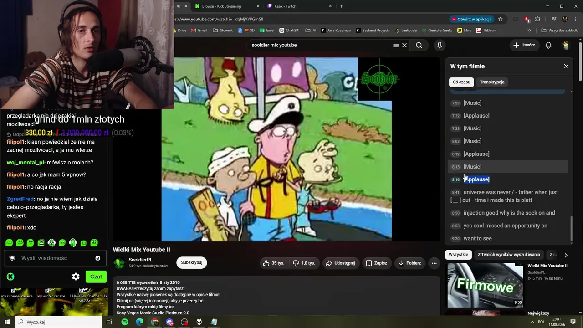The image size is (583, 328).
Task: Open the Windows Start menu
Action: pos(7,322)
